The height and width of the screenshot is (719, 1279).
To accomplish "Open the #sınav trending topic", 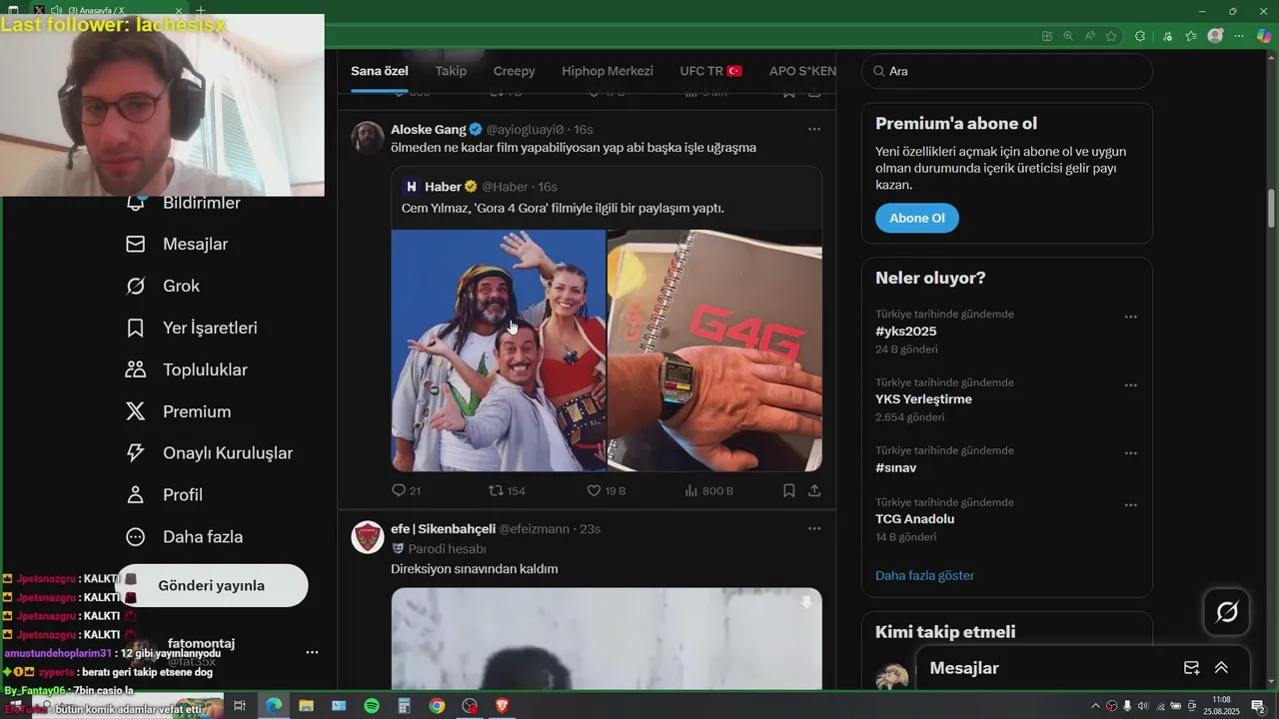I will (x=896, y=467).
